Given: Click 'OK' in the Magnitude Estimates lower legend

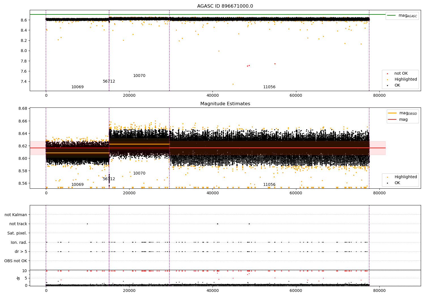Looking at the screenshot, I should 397,183.
